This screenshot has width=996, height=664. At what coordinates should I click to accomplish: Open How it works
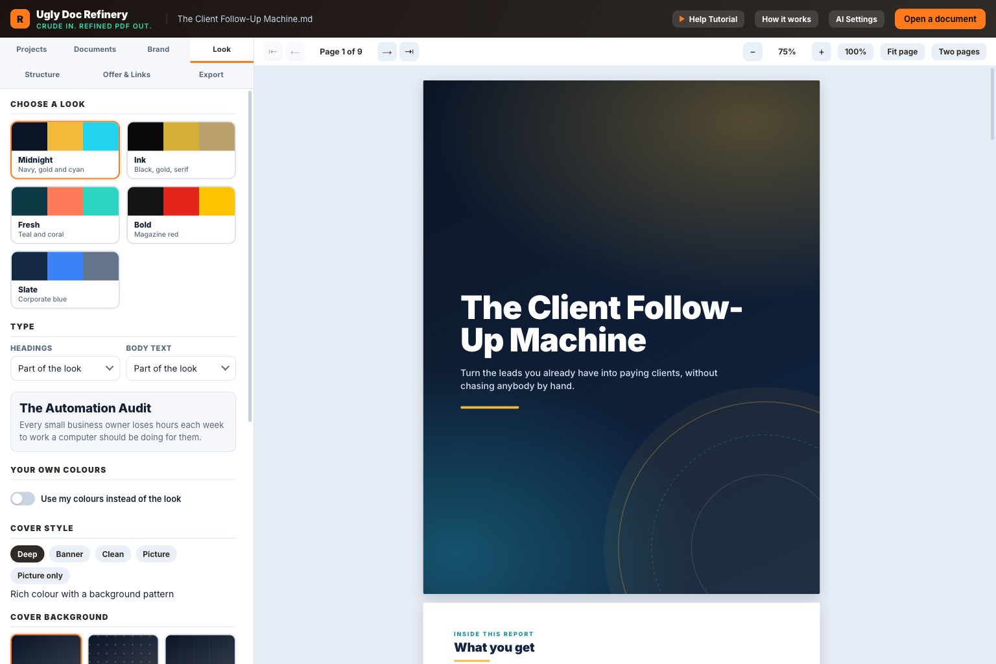787,19
